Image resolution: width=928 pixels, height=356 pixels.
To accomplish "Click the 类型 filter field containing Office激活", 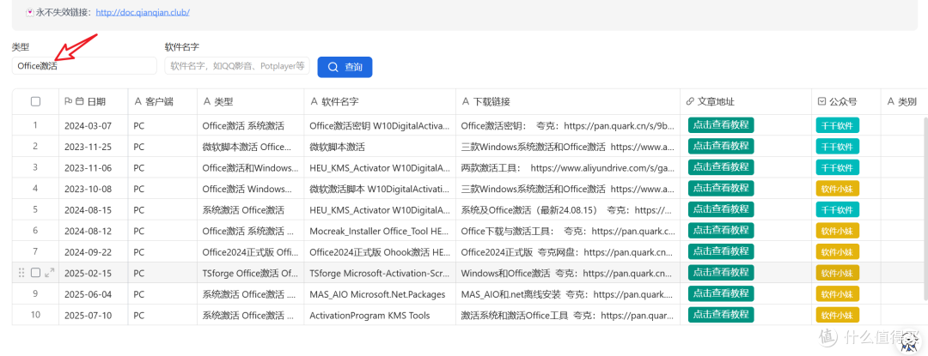I will coord(84,66).
